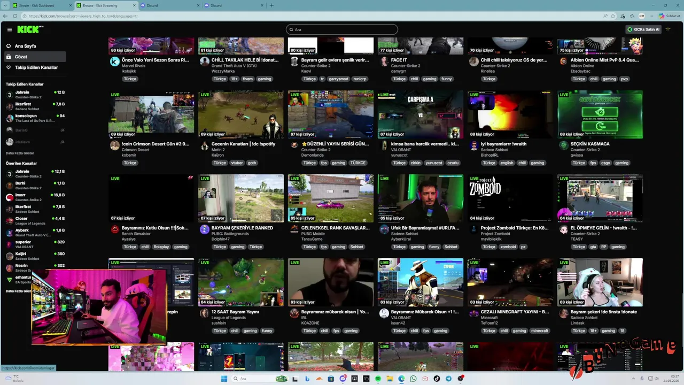Open WhatsApp from the taskbar
Image resolution: width=684 pixels, height=385 pixels.
coord(413,379)
